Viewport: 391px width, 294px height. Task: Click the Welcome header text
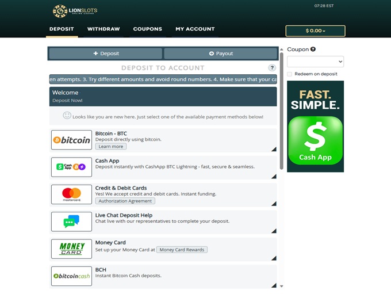point(65,93)
